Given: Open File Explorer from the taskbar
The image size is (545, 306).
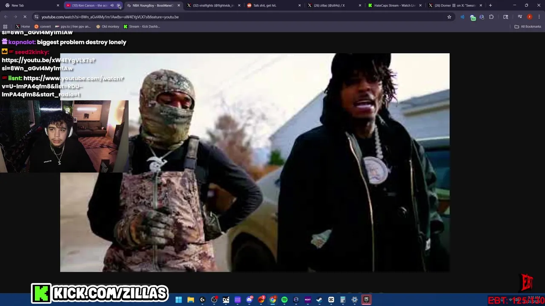Looking at the screenshot, I should tap(190, 300).
